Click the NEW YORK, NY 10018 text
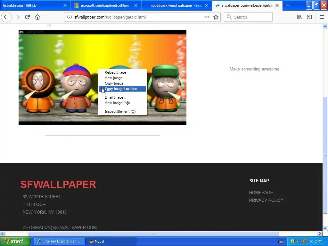The image size is (328, 246). 45,212
